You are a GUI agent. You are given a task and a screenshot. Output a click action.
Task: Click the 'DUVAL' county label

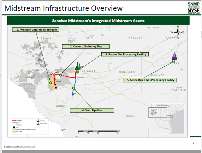pyautogui.click(x=130, y=116)
